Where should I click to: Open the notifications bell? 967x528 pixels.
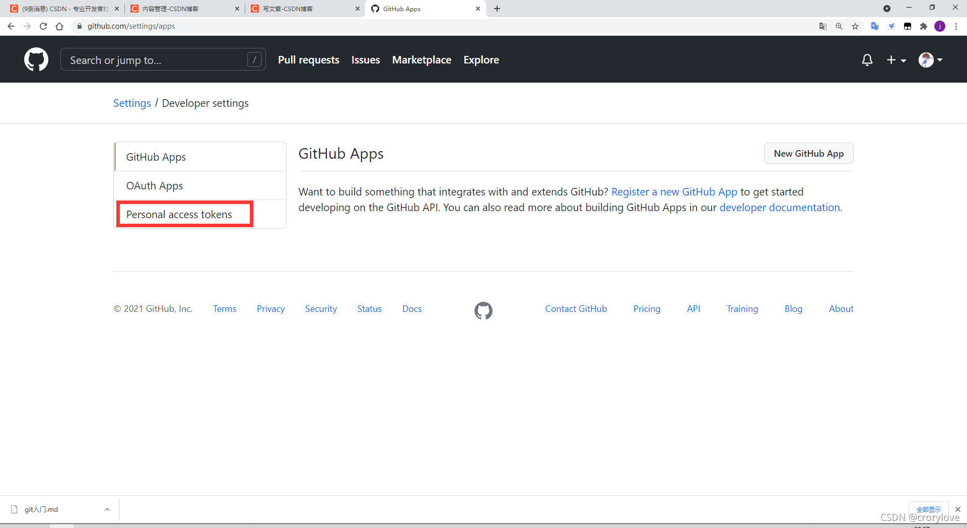(x=867, y=60)
